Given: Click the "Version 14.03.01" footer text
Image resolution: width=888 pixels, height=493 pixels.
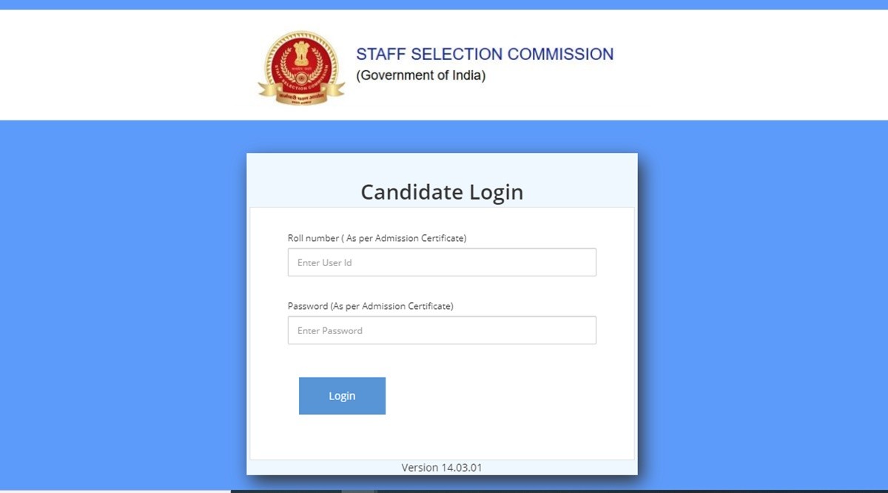Looking at the screenshot, I should pyautogui.click(x=442, y=467).
